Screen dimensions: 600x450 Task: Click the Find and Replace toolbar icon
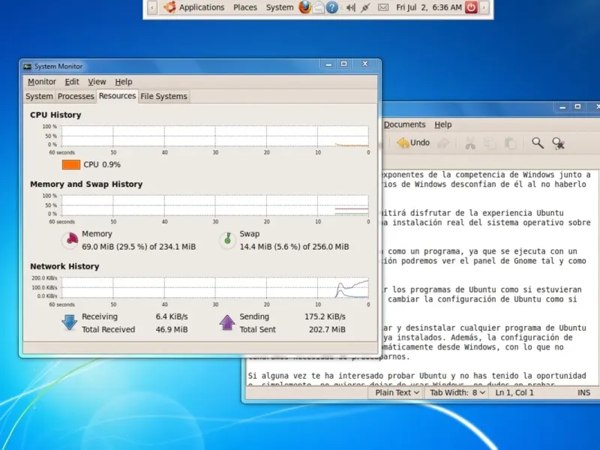(559, 142)
